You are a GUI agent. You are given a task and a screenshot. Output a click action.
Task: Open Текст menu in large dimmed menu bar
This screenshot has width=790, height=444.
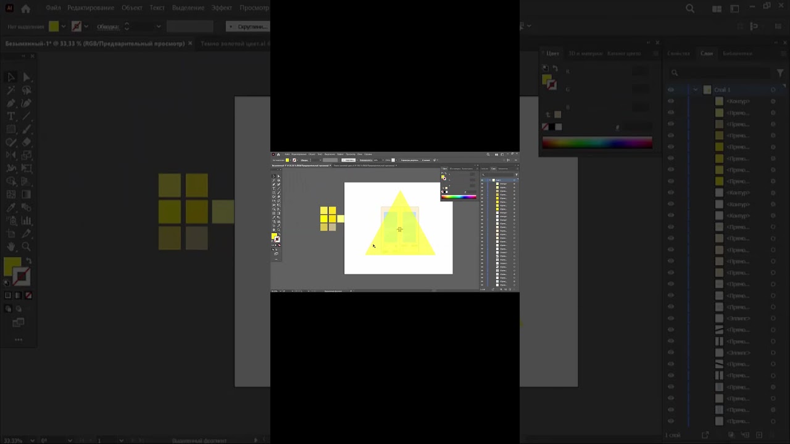(157, 8)
